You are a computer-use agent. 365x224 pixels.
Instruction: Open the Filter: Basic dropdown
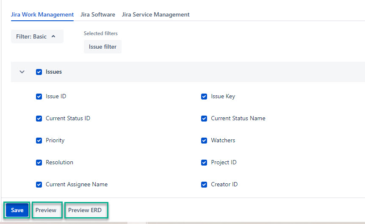pos(37,36)
